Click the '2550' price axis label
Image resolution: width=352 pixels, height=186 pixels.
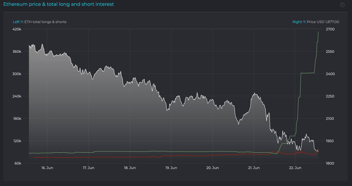coord(330,51)
